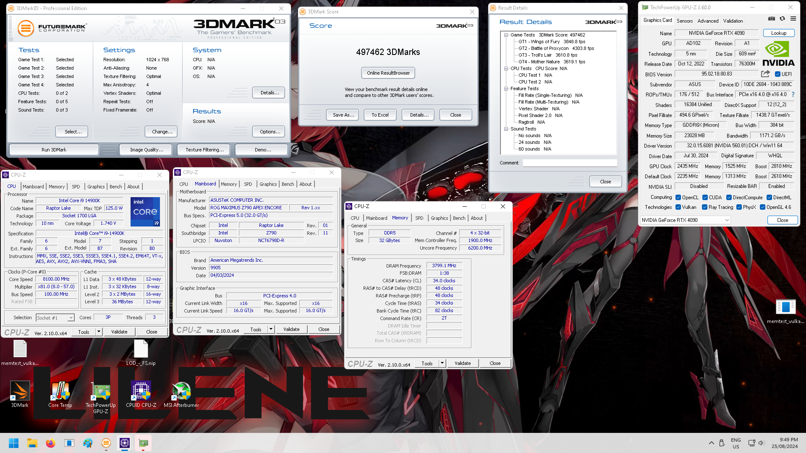Collapse the Game Tests tree node
The width and height of the screenshot is (806, 453).
[506, 35]
